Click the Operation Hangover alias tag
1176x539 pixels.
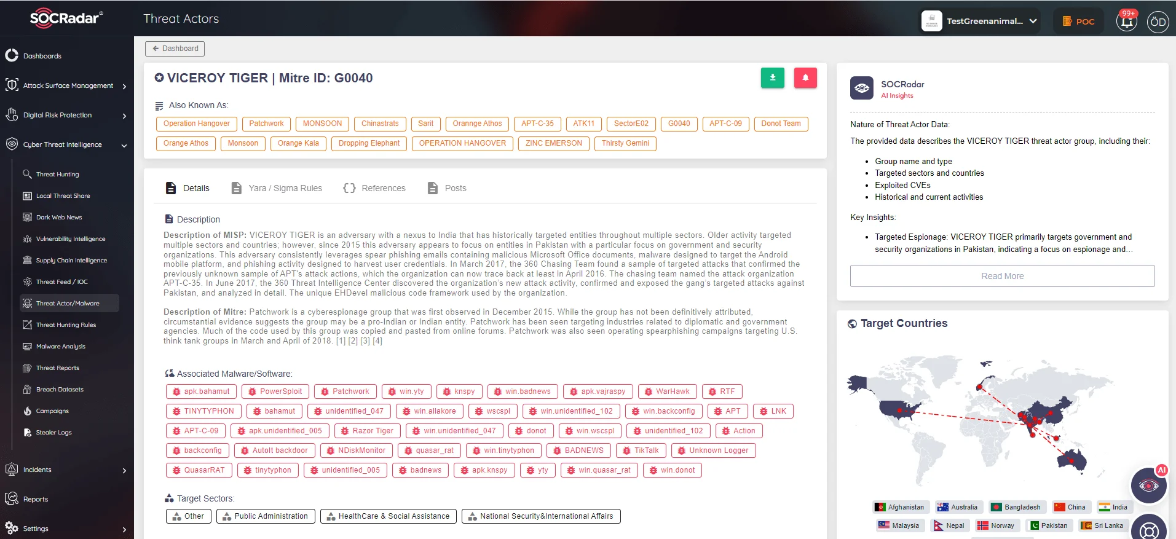[x=197, y=124]
